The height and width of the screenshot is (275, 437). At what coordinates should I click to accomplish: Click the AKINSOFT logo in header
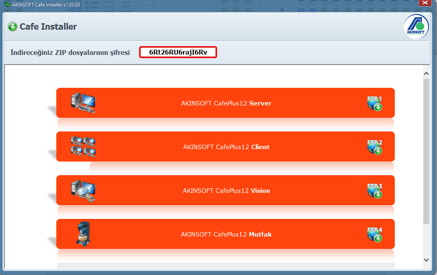coord(416,27)
